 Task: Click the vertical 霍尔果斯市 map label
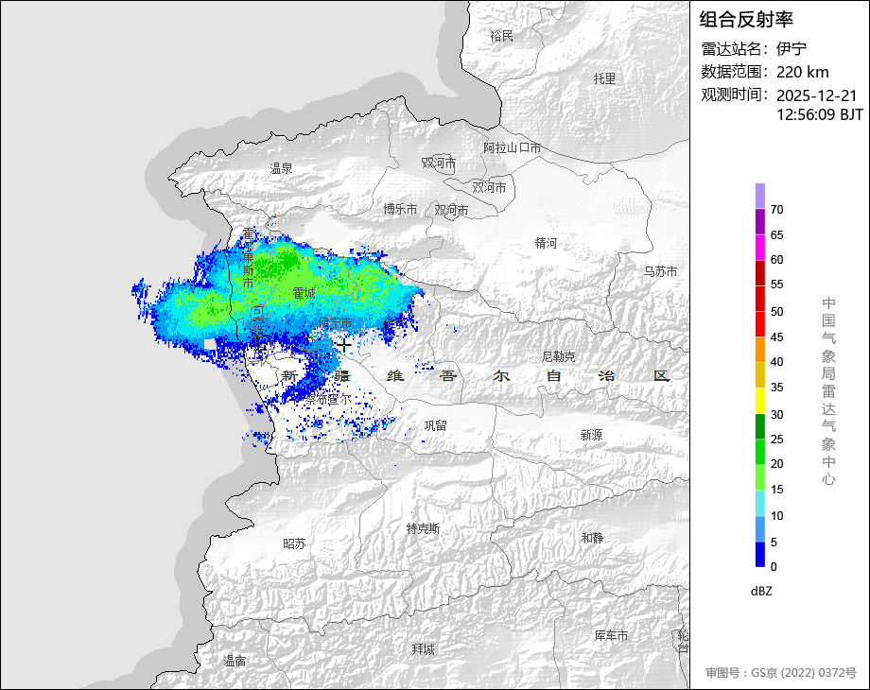[x=248, y=258]
